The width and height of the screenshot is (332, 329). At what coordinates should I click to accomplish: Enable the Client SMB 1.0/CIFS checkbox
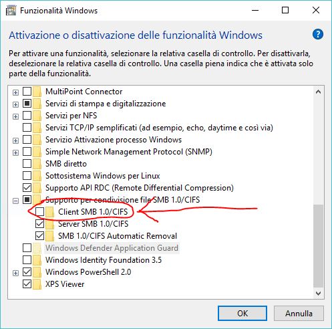pyautogui.click(x=40, y=212)
